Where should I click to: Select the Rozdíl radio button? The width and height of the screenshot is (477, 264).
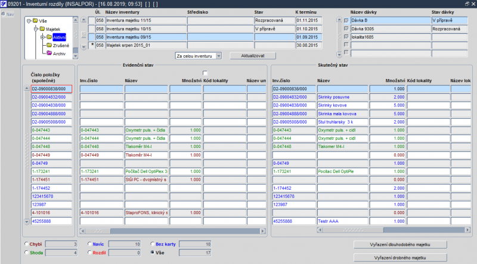89,253
